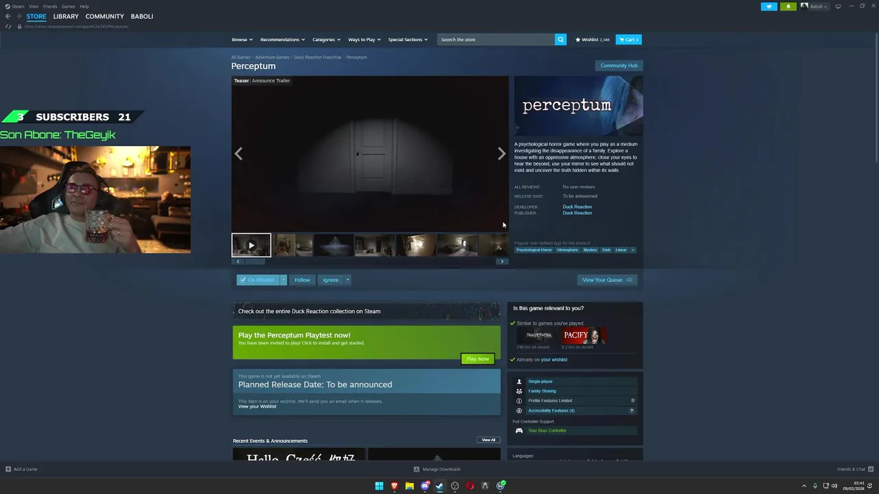Click Accessibility Features help question mark
Image resolution: width=879 pixels, height=494 pixels.
(632, 410)
